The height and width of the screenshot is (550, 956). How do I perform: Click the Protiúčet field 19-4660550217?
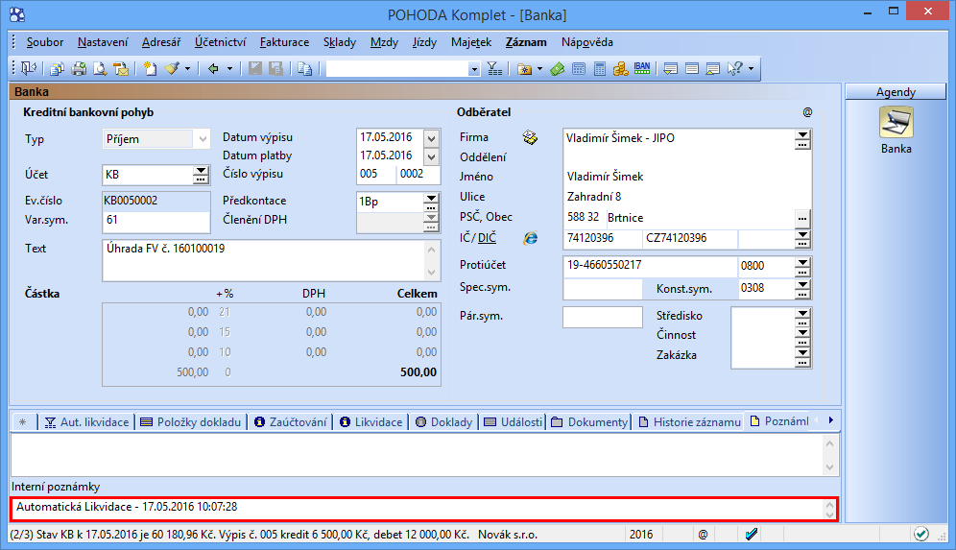(650, 266)
